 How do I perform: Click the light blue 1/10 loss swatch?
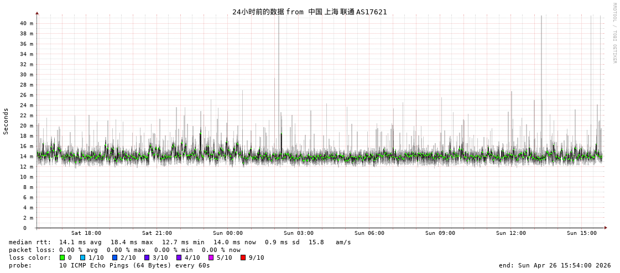(x=82, y=258)
